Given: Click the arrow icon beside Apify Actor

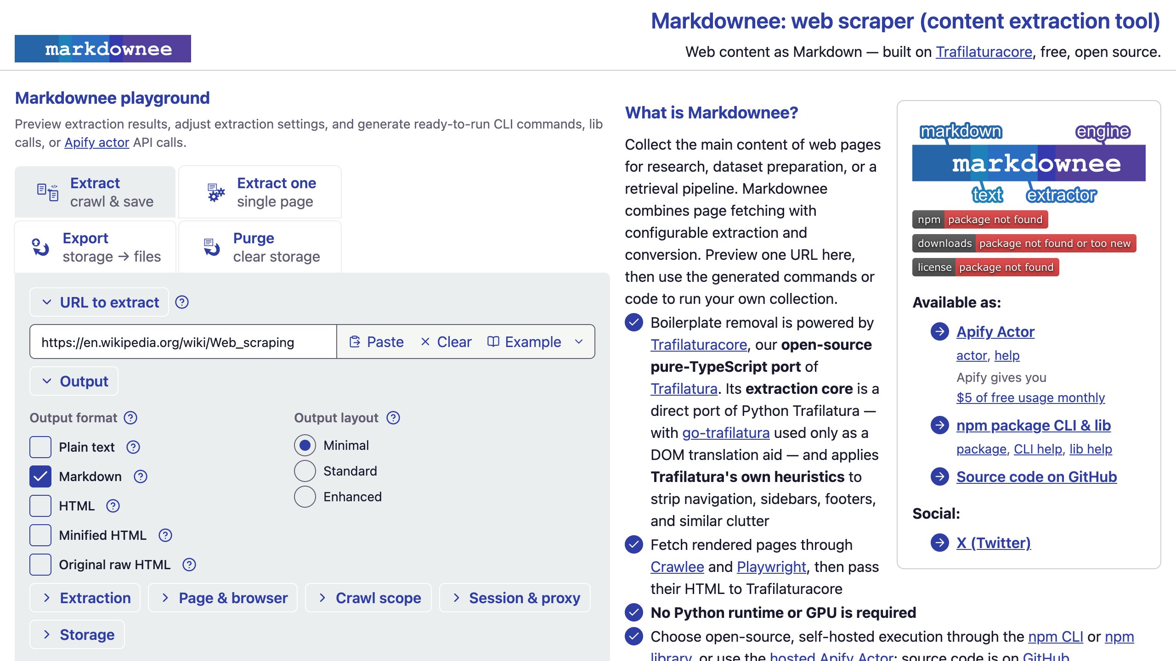Looking at the screenshot, I should 940,331.
